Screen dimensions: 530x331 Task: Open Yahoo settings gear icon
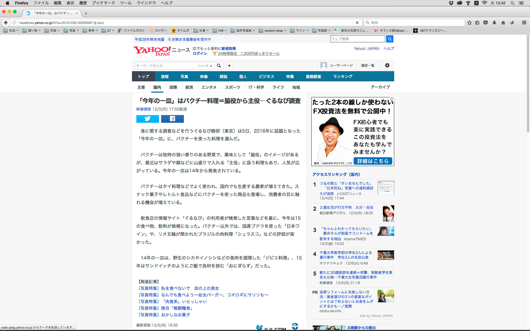[x=387, y=65]
